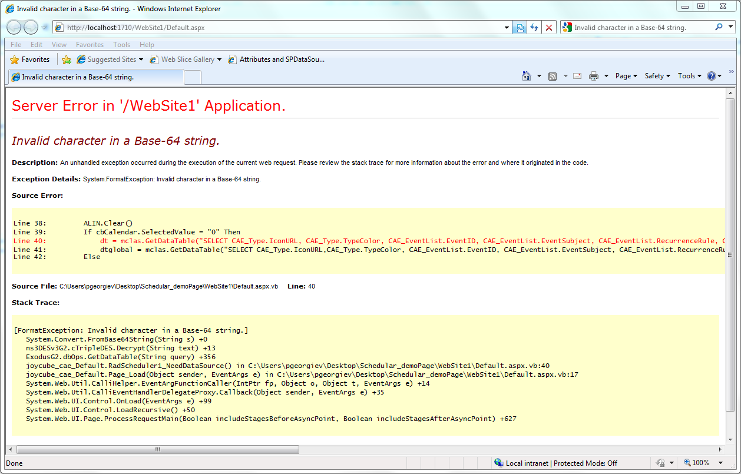The height and width of the screenshot is (474, 741).
Task: Click the Server Error heading
Action: point(148,106)
